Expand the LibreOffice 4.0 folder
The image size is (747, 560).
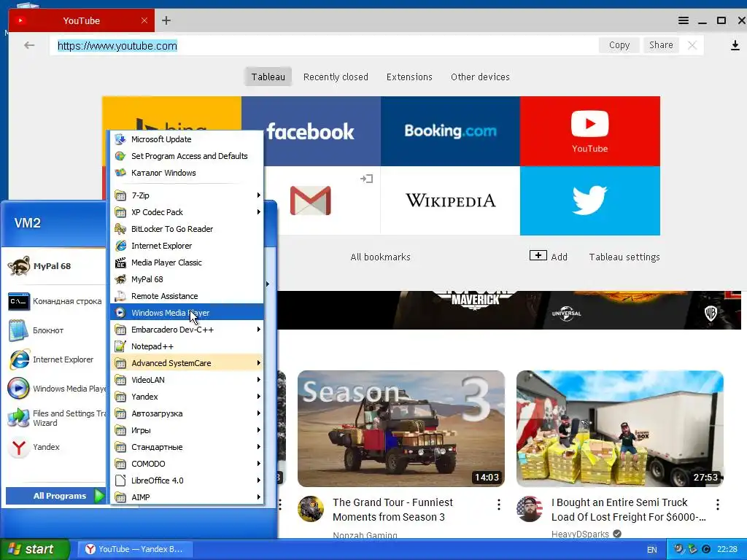pos(187,481)
